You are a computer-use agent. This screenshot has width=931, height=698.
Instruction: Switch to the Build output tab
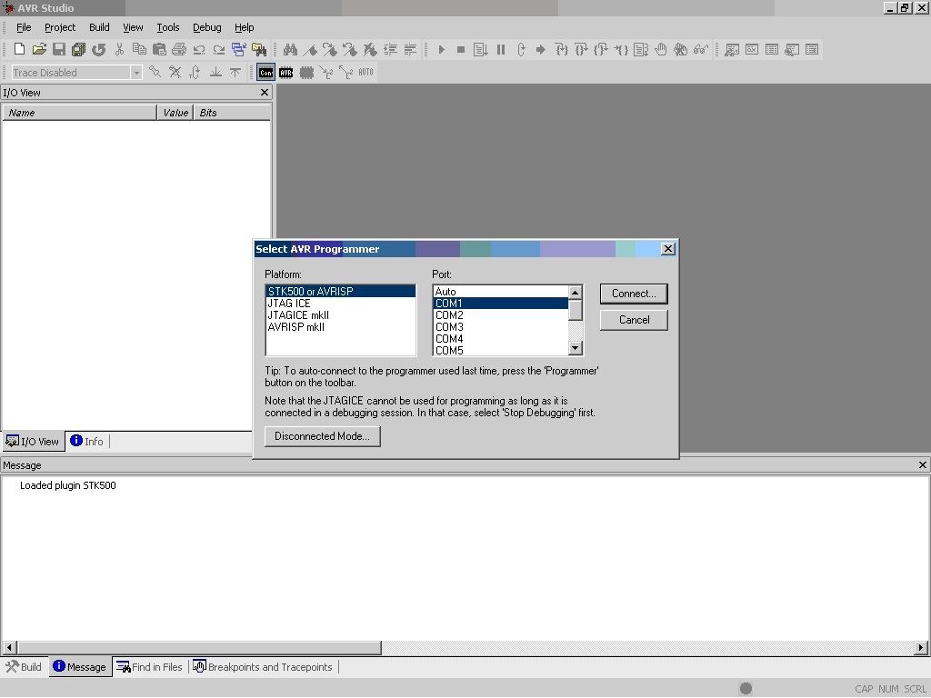click(x=24, y=667)
